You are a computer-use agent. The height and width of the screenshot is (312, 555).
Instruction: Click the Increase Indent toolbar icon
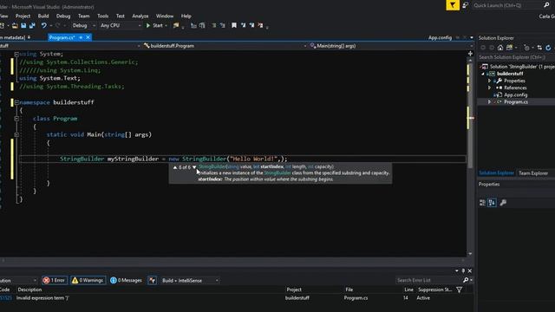pyautogui.click(x=202, y=25)
